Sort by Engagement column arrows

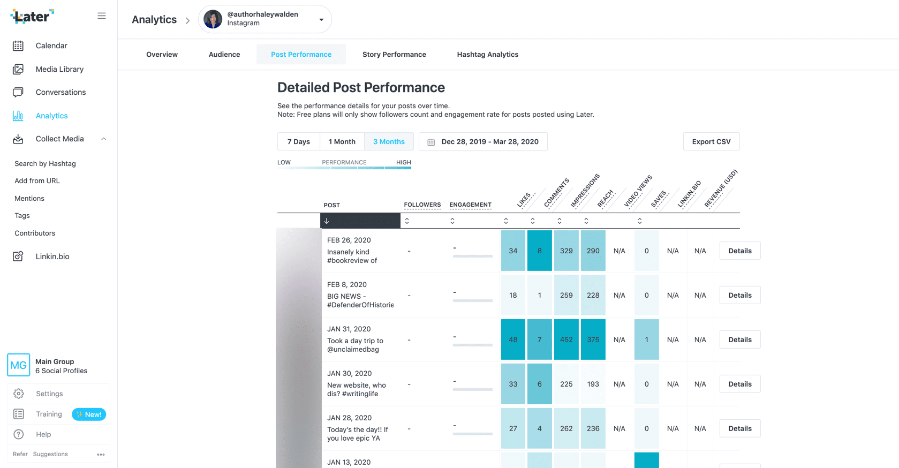click(452, 221)
